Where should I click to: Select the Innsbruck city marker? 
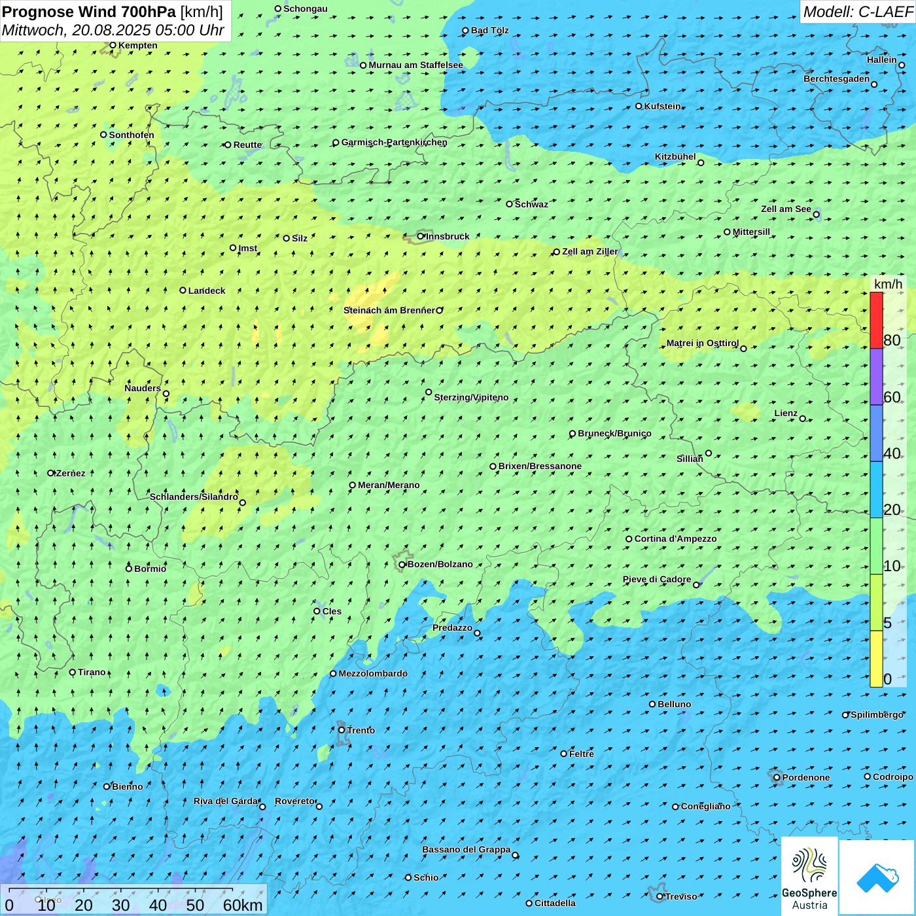pos(421,236)
